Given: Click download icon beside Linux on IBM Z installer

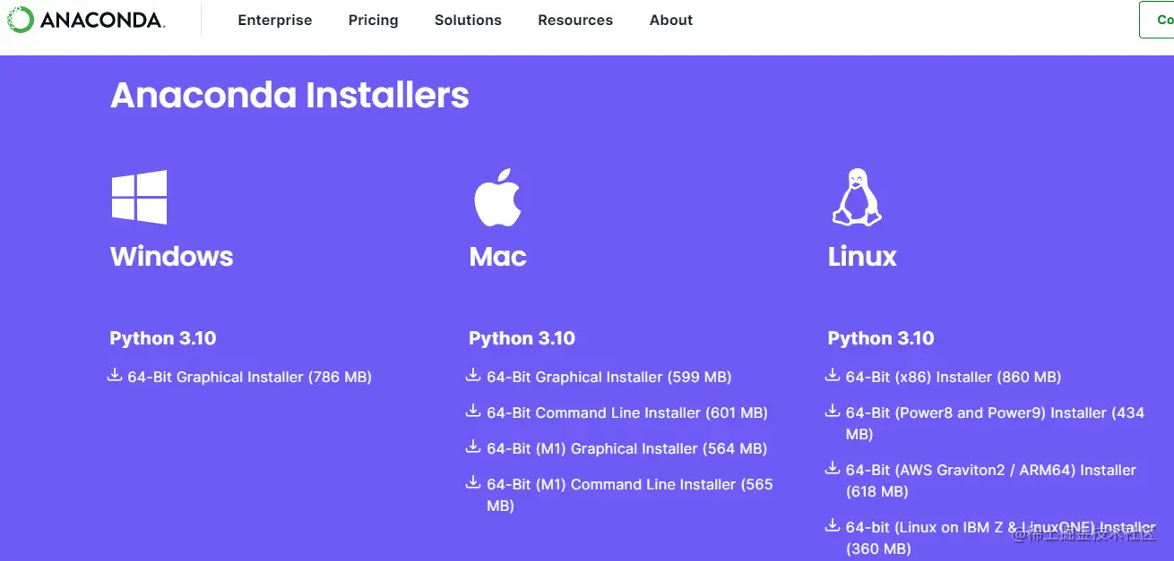Looking at the screenshot, I should coord(833,526).
